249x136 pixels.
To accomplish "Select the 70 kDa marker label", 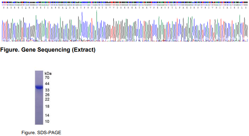I will pos(47,78).
